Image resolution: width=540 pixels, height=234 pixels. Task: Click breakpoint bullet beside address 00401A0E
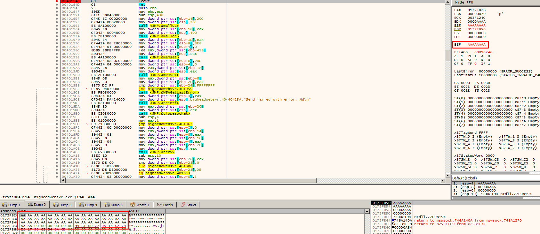coord(57,152)
